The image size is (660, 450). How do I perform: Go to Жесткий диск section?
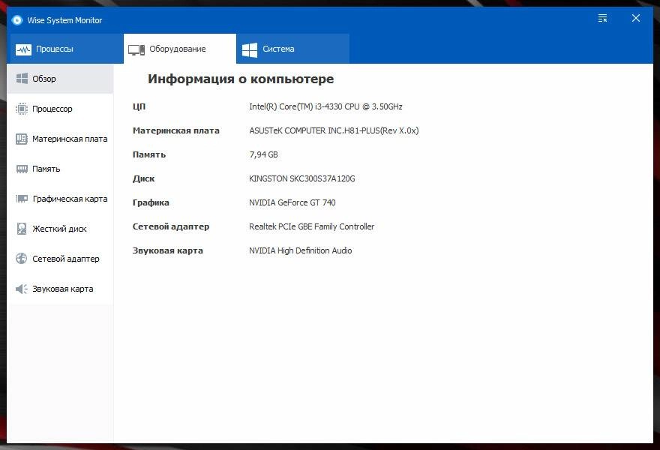point(60,229)
